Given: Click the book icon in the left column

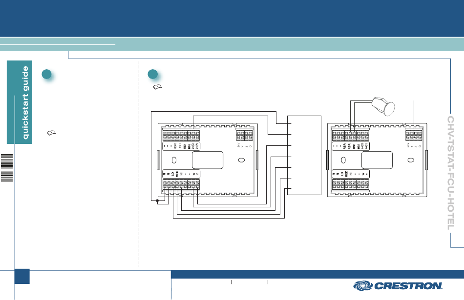Looking at the screenshot, I should tap(51, 133).
